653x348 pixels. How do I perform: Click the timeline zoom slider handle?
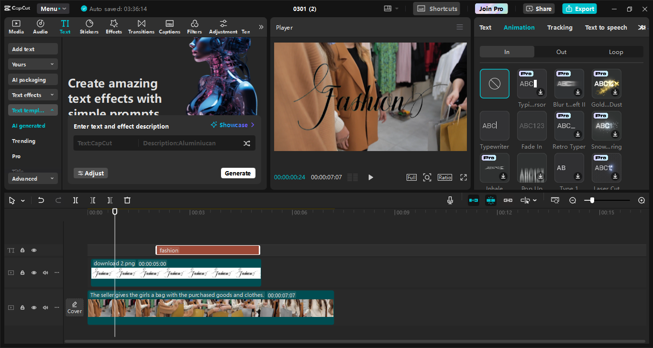592,200
